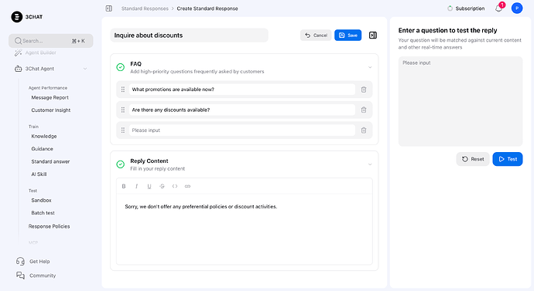Go to Standard Responses breadcrumb
The width and height of the screenshot is (534, 291).
[x=145, y=8]
